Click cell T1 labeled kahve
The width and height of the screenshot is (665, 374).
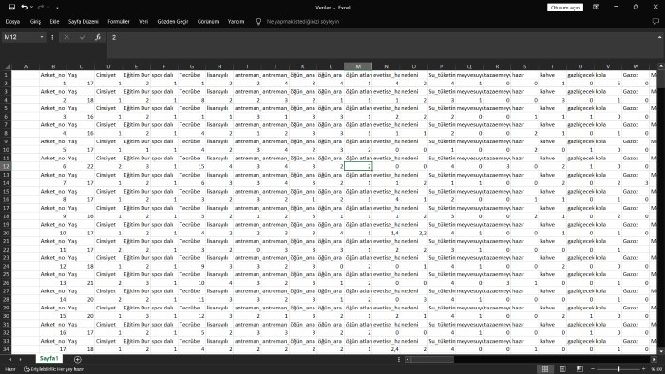click(552, 75)
